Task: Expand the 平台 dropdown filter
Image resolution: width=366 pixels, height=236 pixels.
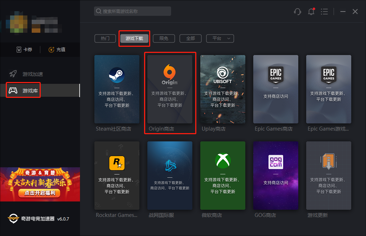Action: (220, 38)
